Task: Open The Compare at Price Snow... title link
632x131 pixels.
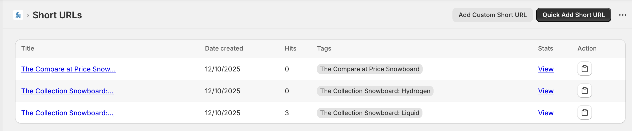Action: tap(68, 69)
